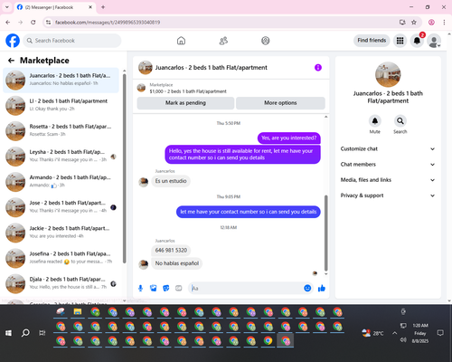Bookmark this page with the star
Viewport: 452px width, 362px height.
tap(414, 23)
